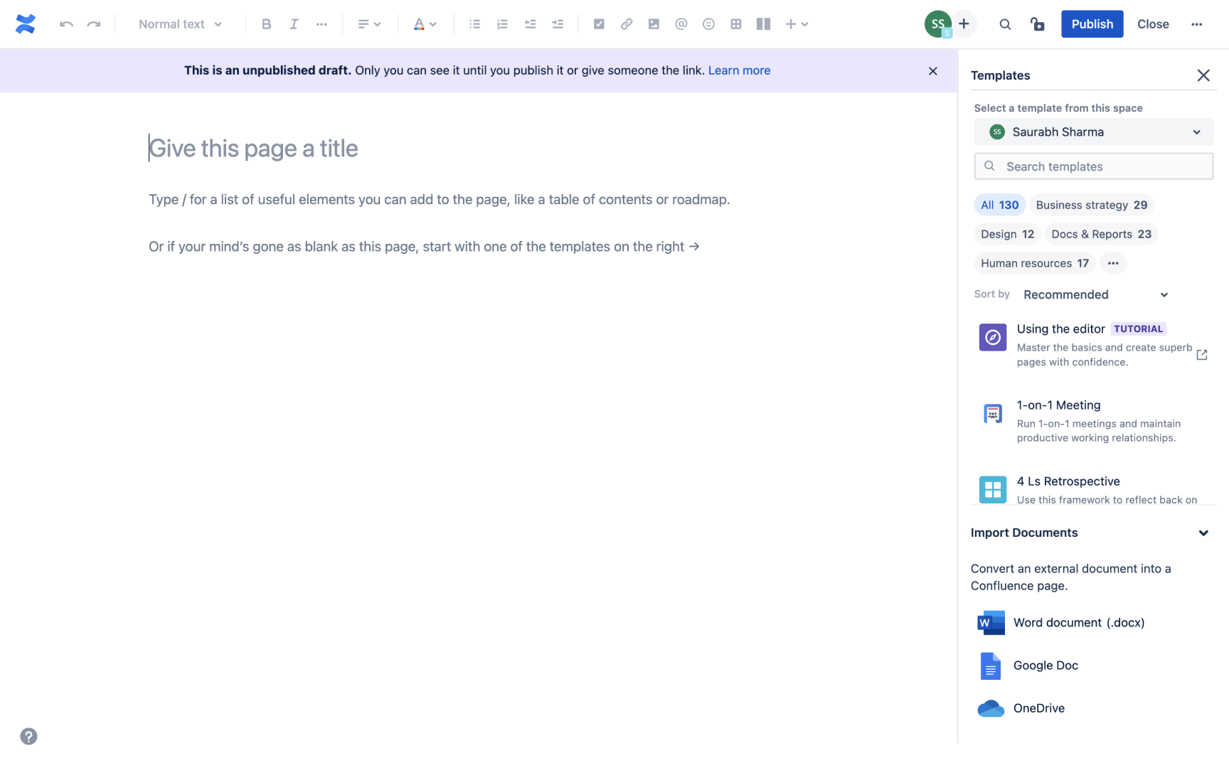Insert an emoji from the toolbar
The width and height of the screenshot is (1229, 768).
coord(708,23)
